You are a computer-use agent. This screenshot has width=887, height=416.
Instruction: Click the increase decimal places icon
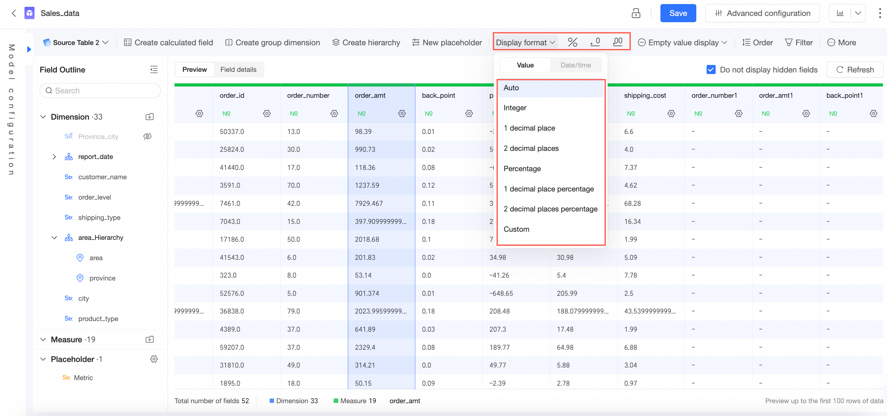[617, 42]
